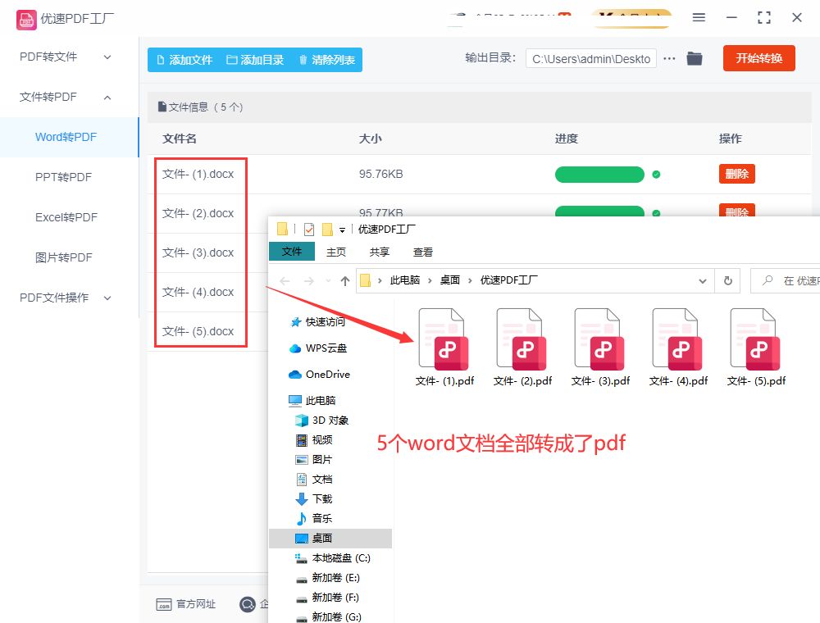
Task: Open 快速访问 in the navigation pane
Action: (317, 322)
